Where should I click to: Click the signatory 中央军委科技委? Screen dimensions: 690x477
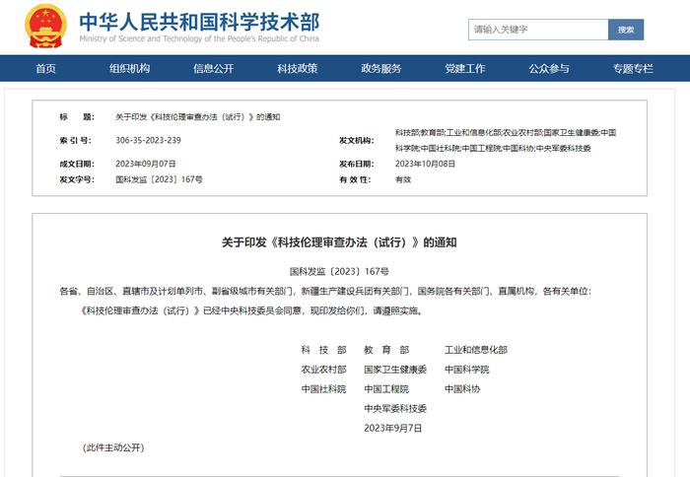tap(395, 409)
